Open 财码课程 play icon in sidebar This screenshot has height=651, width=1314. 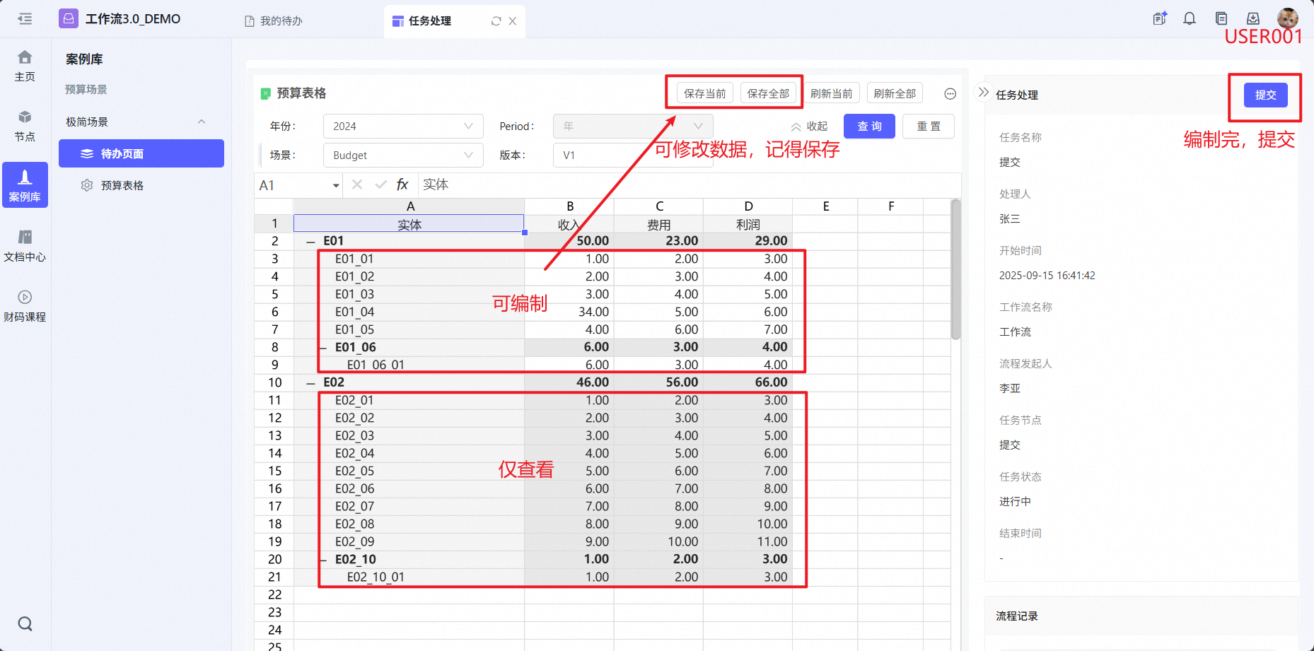point(25,305)
